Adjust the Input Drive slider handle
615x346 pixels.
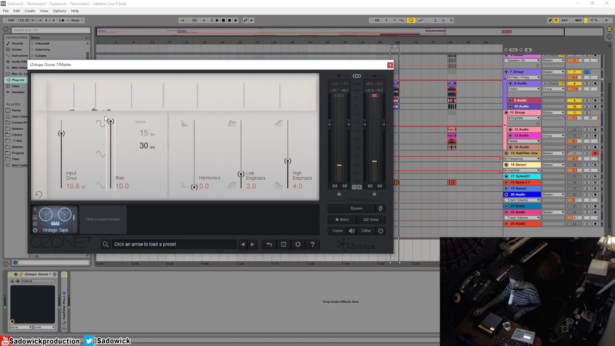[x=61, y=134]
